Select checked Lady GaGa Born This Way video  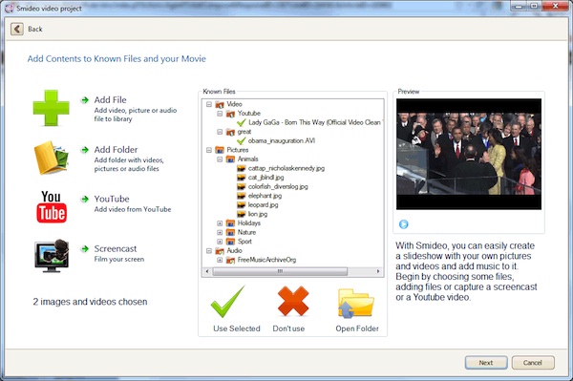[x=315, y=122]
